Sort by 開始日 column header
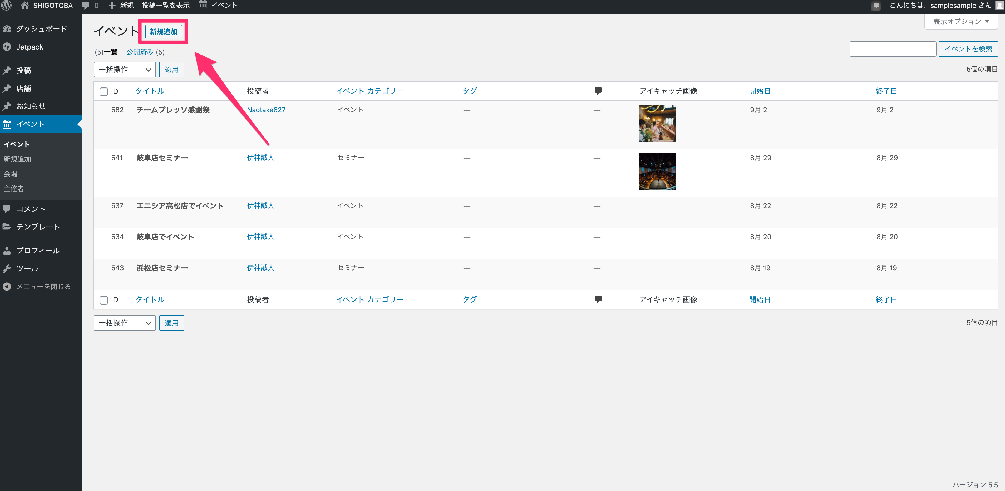The image size is (1005, 491). (760, 91)
